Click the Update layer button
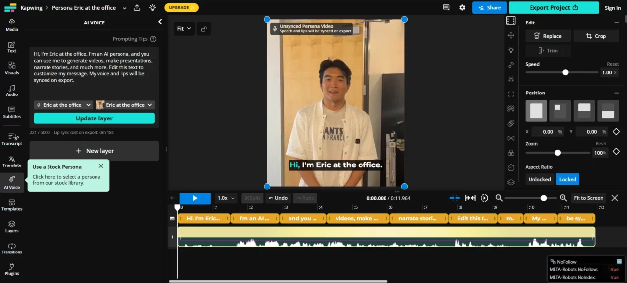This screenshot has height=283, width=627. pyautogui.click(x=94, y=118)
